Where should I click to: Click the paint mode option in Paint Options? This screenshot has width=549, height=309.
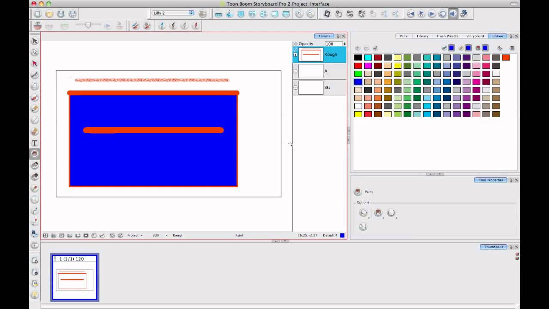(378, 213)
